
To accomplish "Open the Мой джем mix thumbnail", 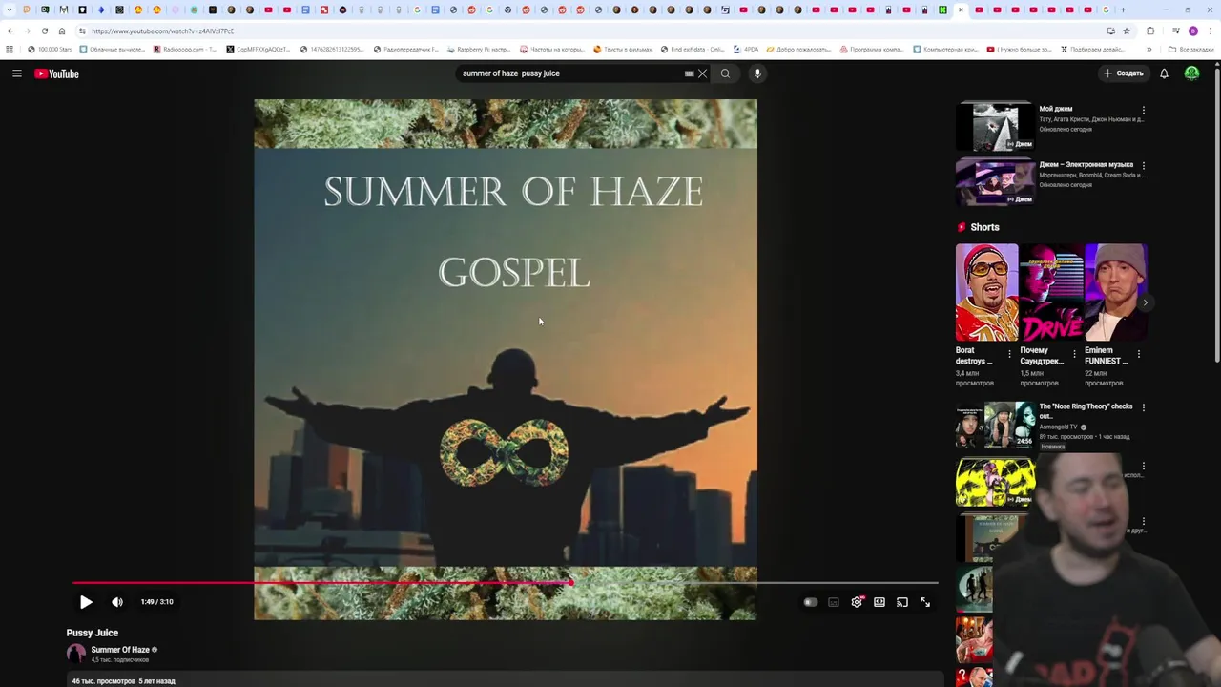I will point(995,126).
